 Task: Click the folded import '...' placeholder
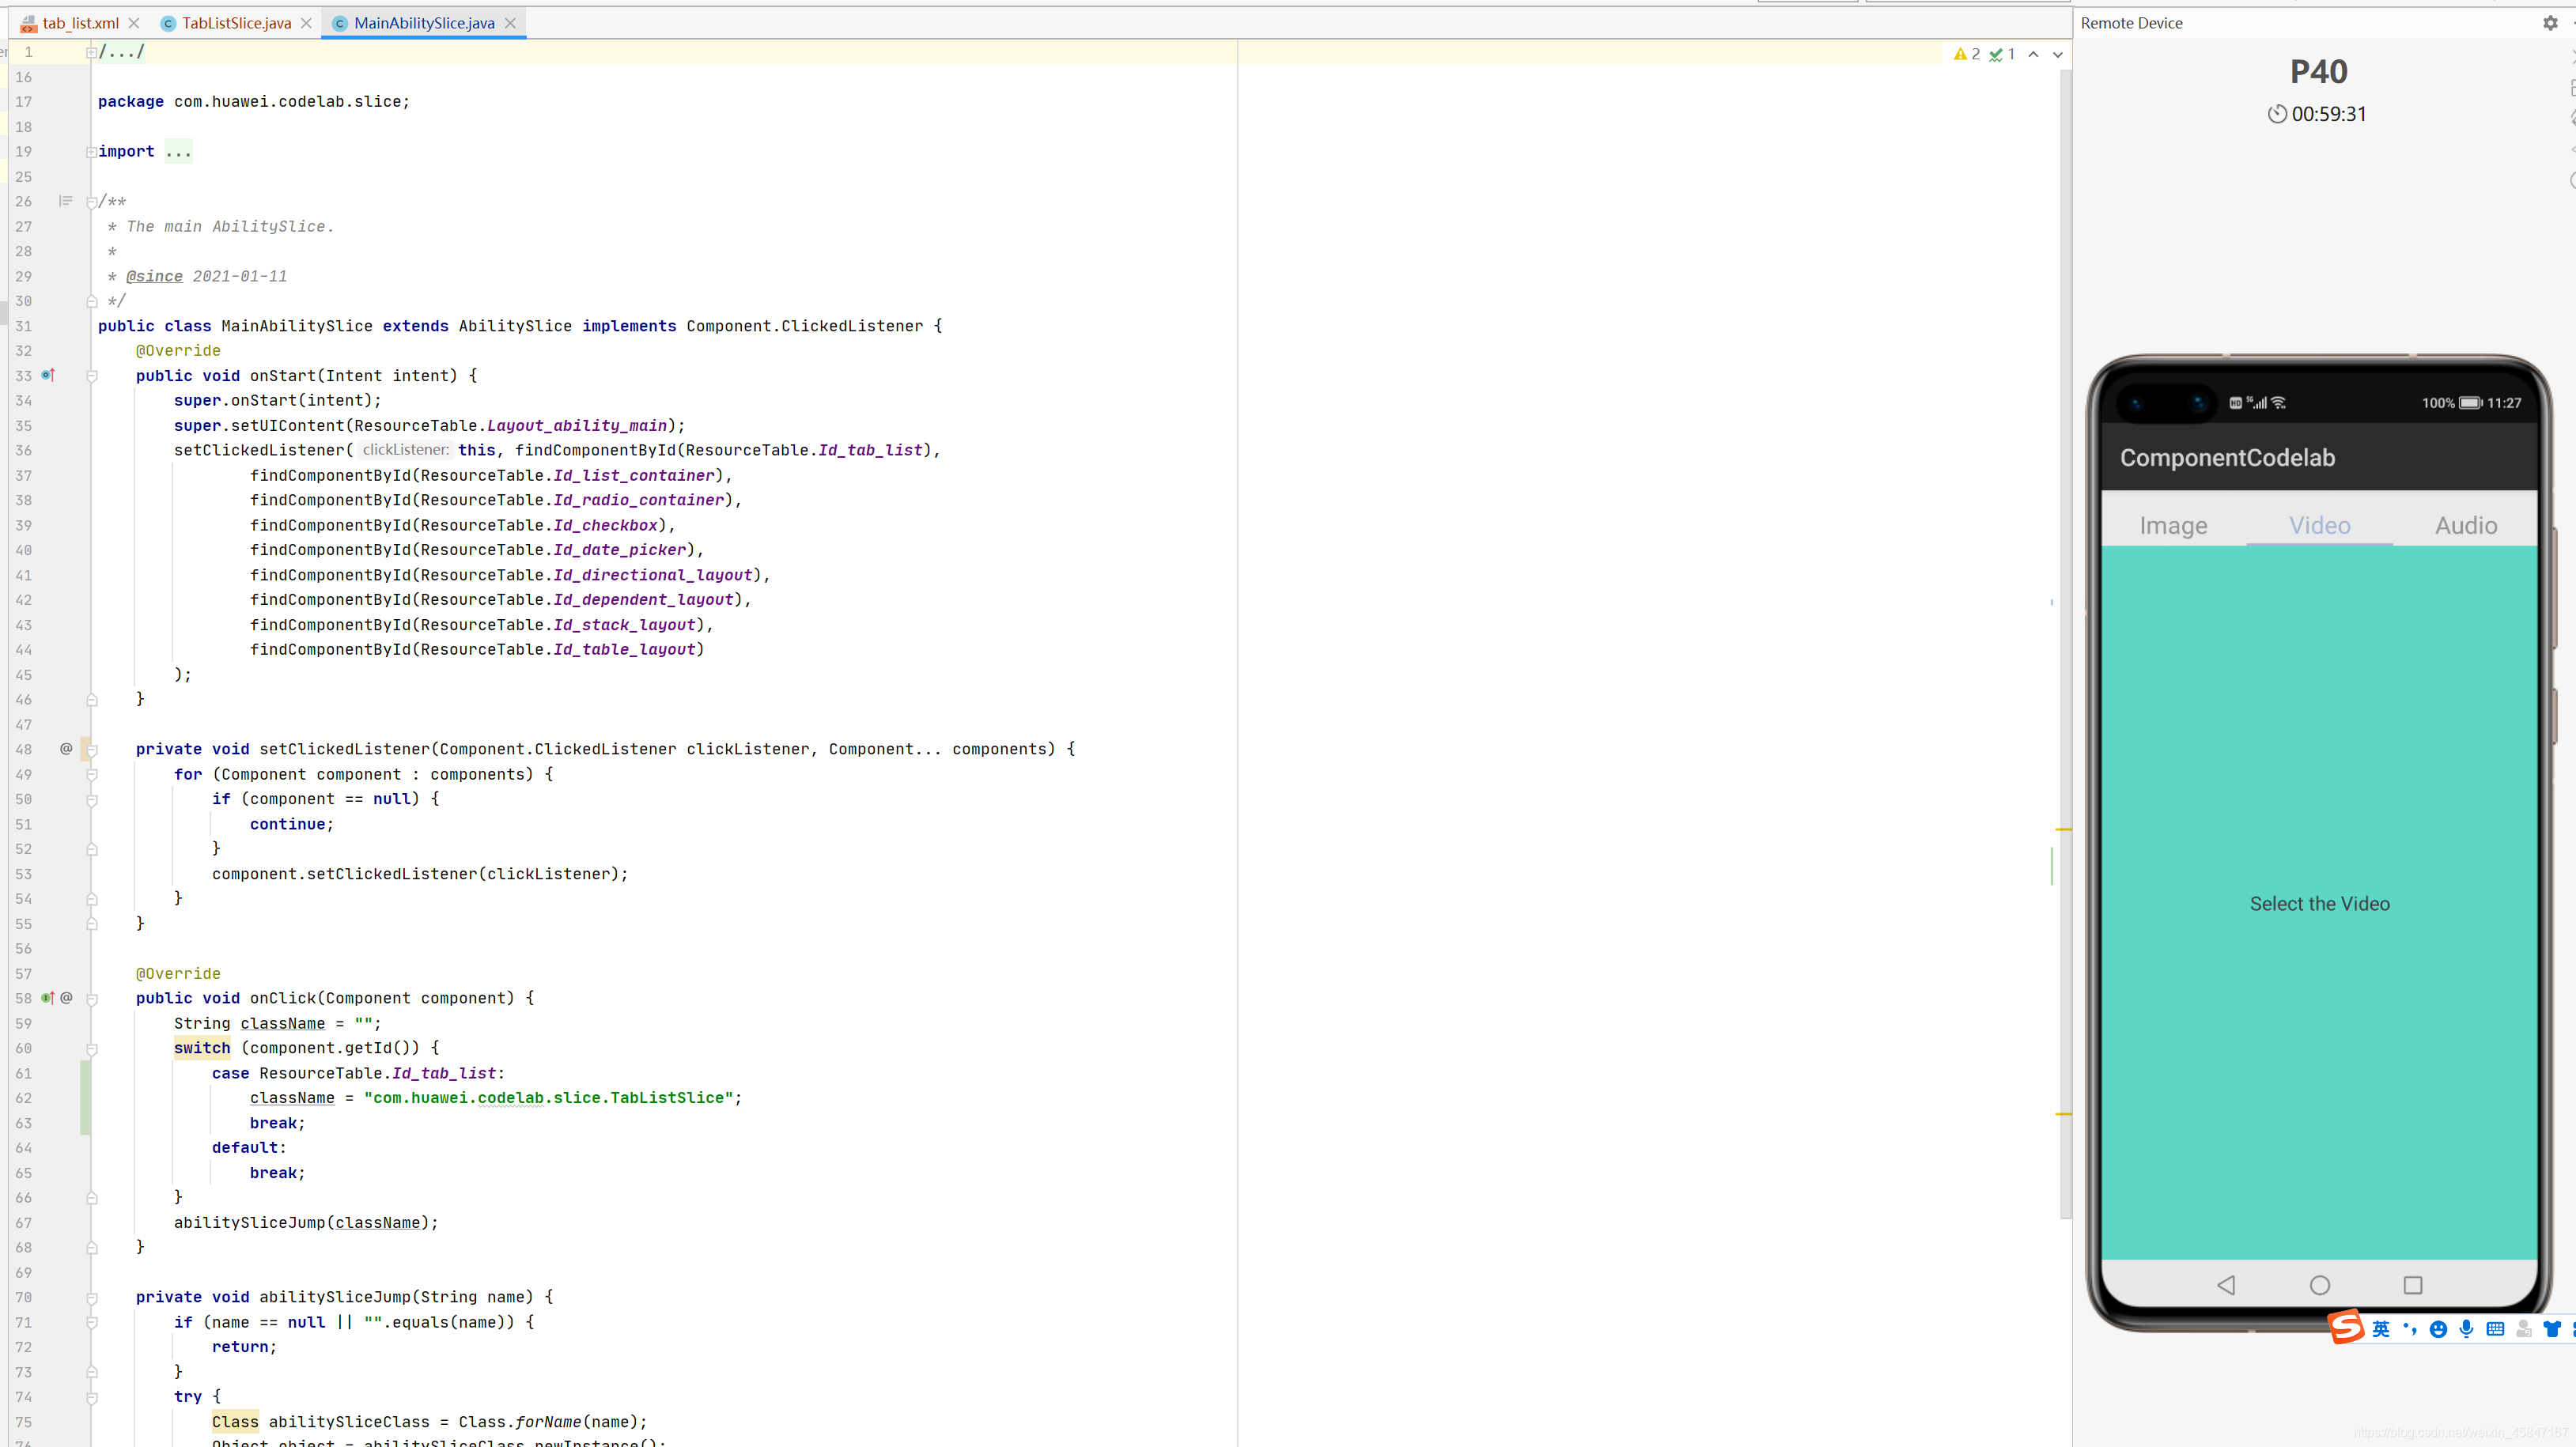coord(178,151)
